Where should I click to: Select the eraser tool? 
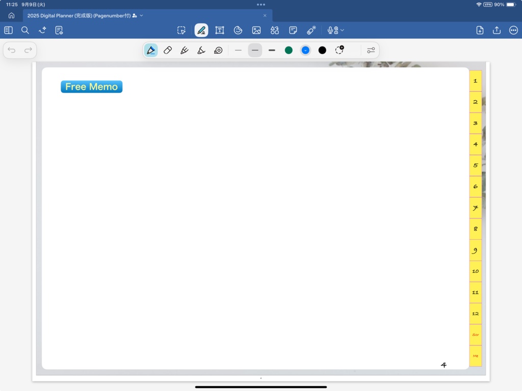point(168,50)
